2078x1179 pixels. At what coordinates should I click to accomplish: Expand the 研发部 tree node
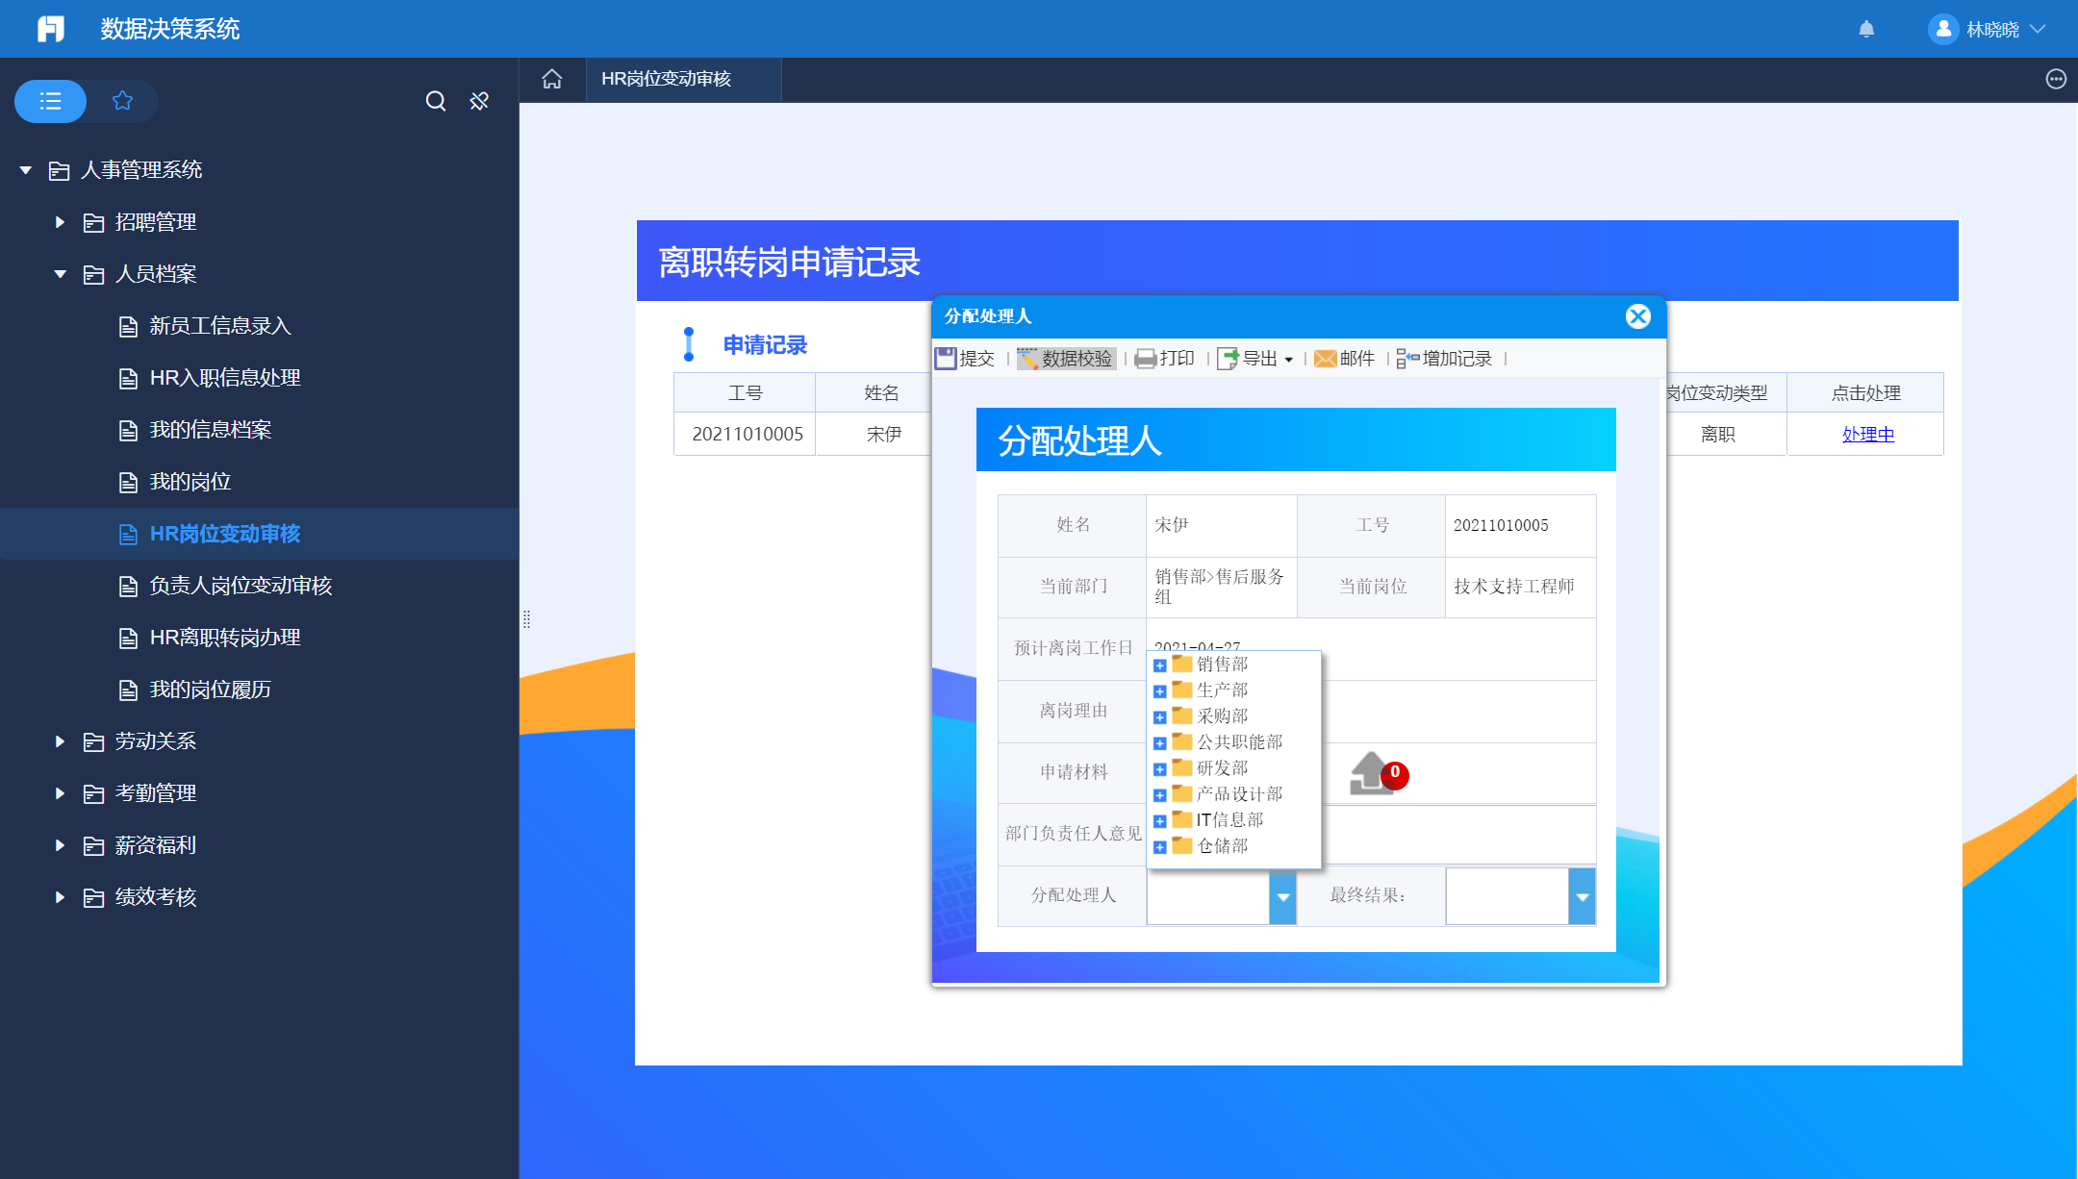coord(1160,769)
